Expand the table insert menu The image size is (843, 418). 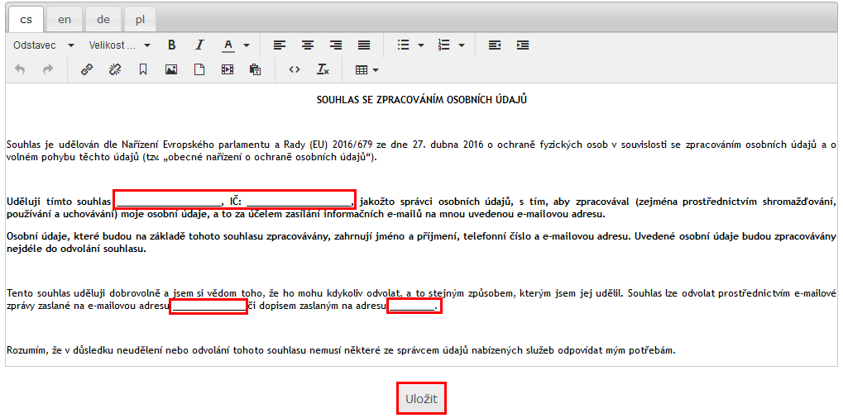pos(366,70)
